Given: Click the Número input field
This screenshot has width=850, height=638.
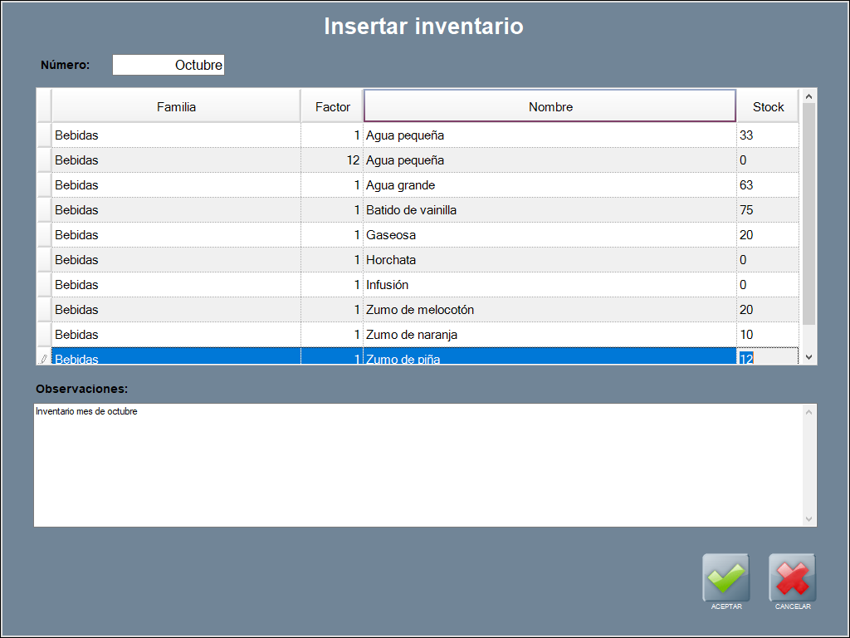Looking at the screenshot, I should [x=169, y=65].
